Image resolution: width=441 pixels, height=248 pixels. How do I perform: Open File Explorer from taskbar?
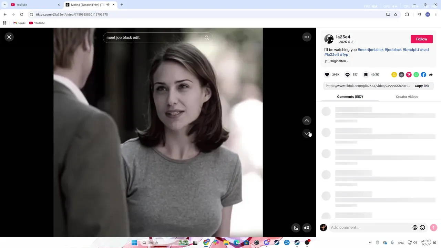pos(226,242)
